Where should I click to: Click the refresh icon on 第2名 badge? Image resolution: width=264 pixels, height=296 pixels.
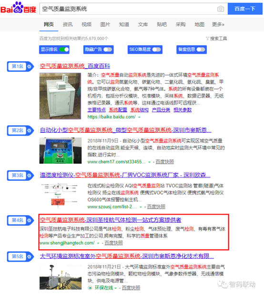pos(29,130)
